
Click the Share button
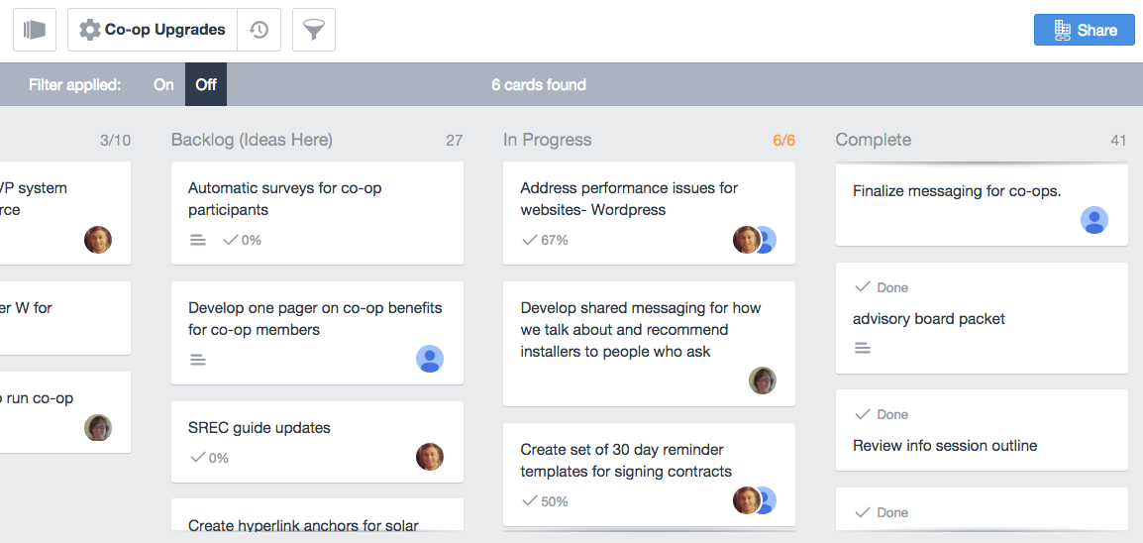point(1085,30)
